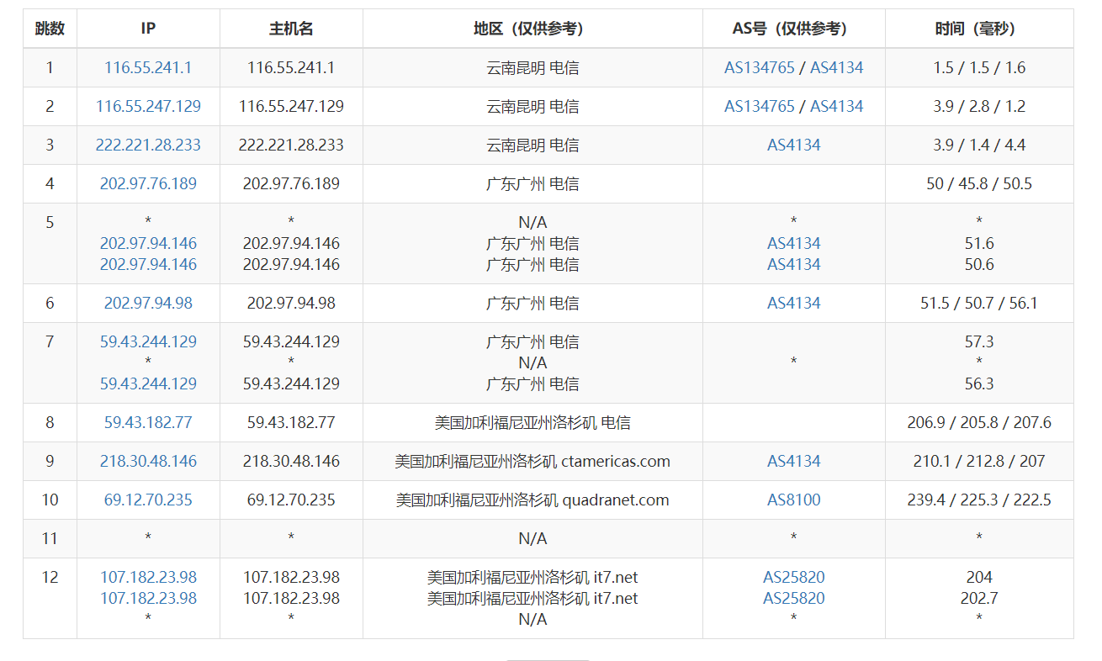Screen dimensions: 1102x661
Task: Select the 时间（毫秒） column header
Action: coord(979,29)
